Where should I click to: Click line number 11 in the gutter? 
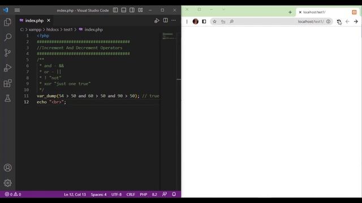27,96
